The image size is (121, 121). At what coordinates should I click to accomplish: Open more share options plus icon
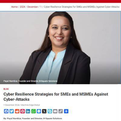66,111
